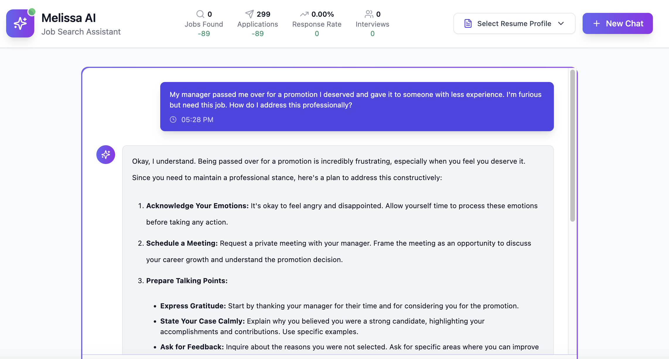Screen dimensions: 669x359
Task: Click the Response Rate trend arrow icon
Action: 304,14
